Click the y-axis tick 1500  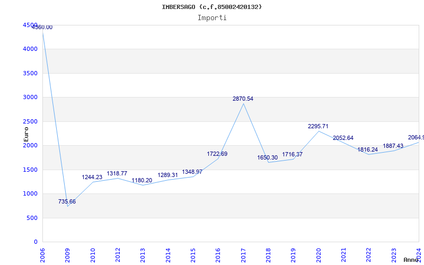tap(30, 170)
